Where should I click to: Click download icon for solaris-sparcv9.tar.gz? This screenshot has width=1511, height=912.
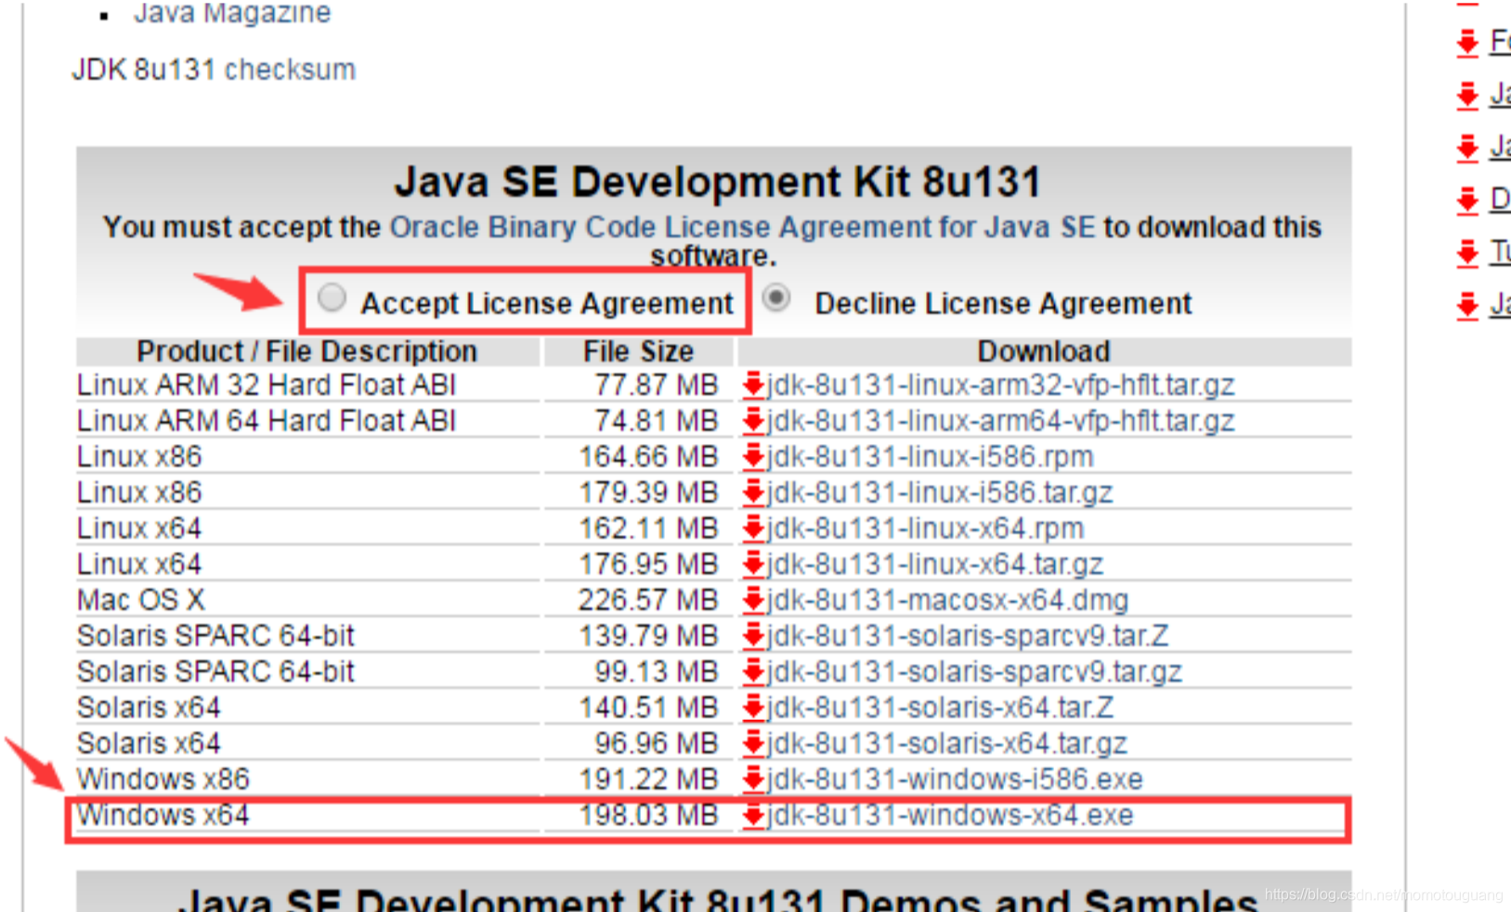tap(753, 671)
